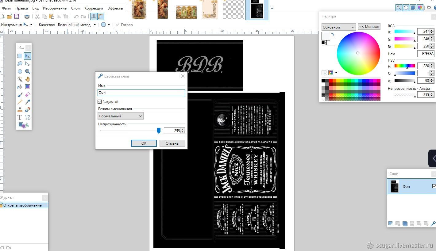Viewport: 436px width, 251px height.
Task: Open the Эффекты menu
Action: [115, 8]
